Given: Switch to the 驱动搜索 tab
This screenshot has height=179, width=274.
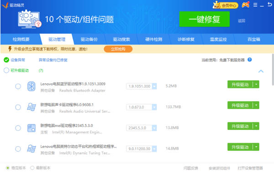Looking at the screenshot, I should [x=121, y=39].
